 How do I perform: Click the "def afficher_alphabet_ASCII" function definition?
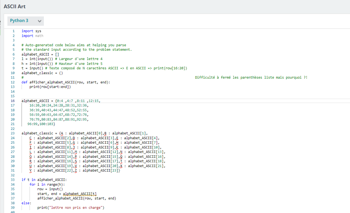point(66,82)
